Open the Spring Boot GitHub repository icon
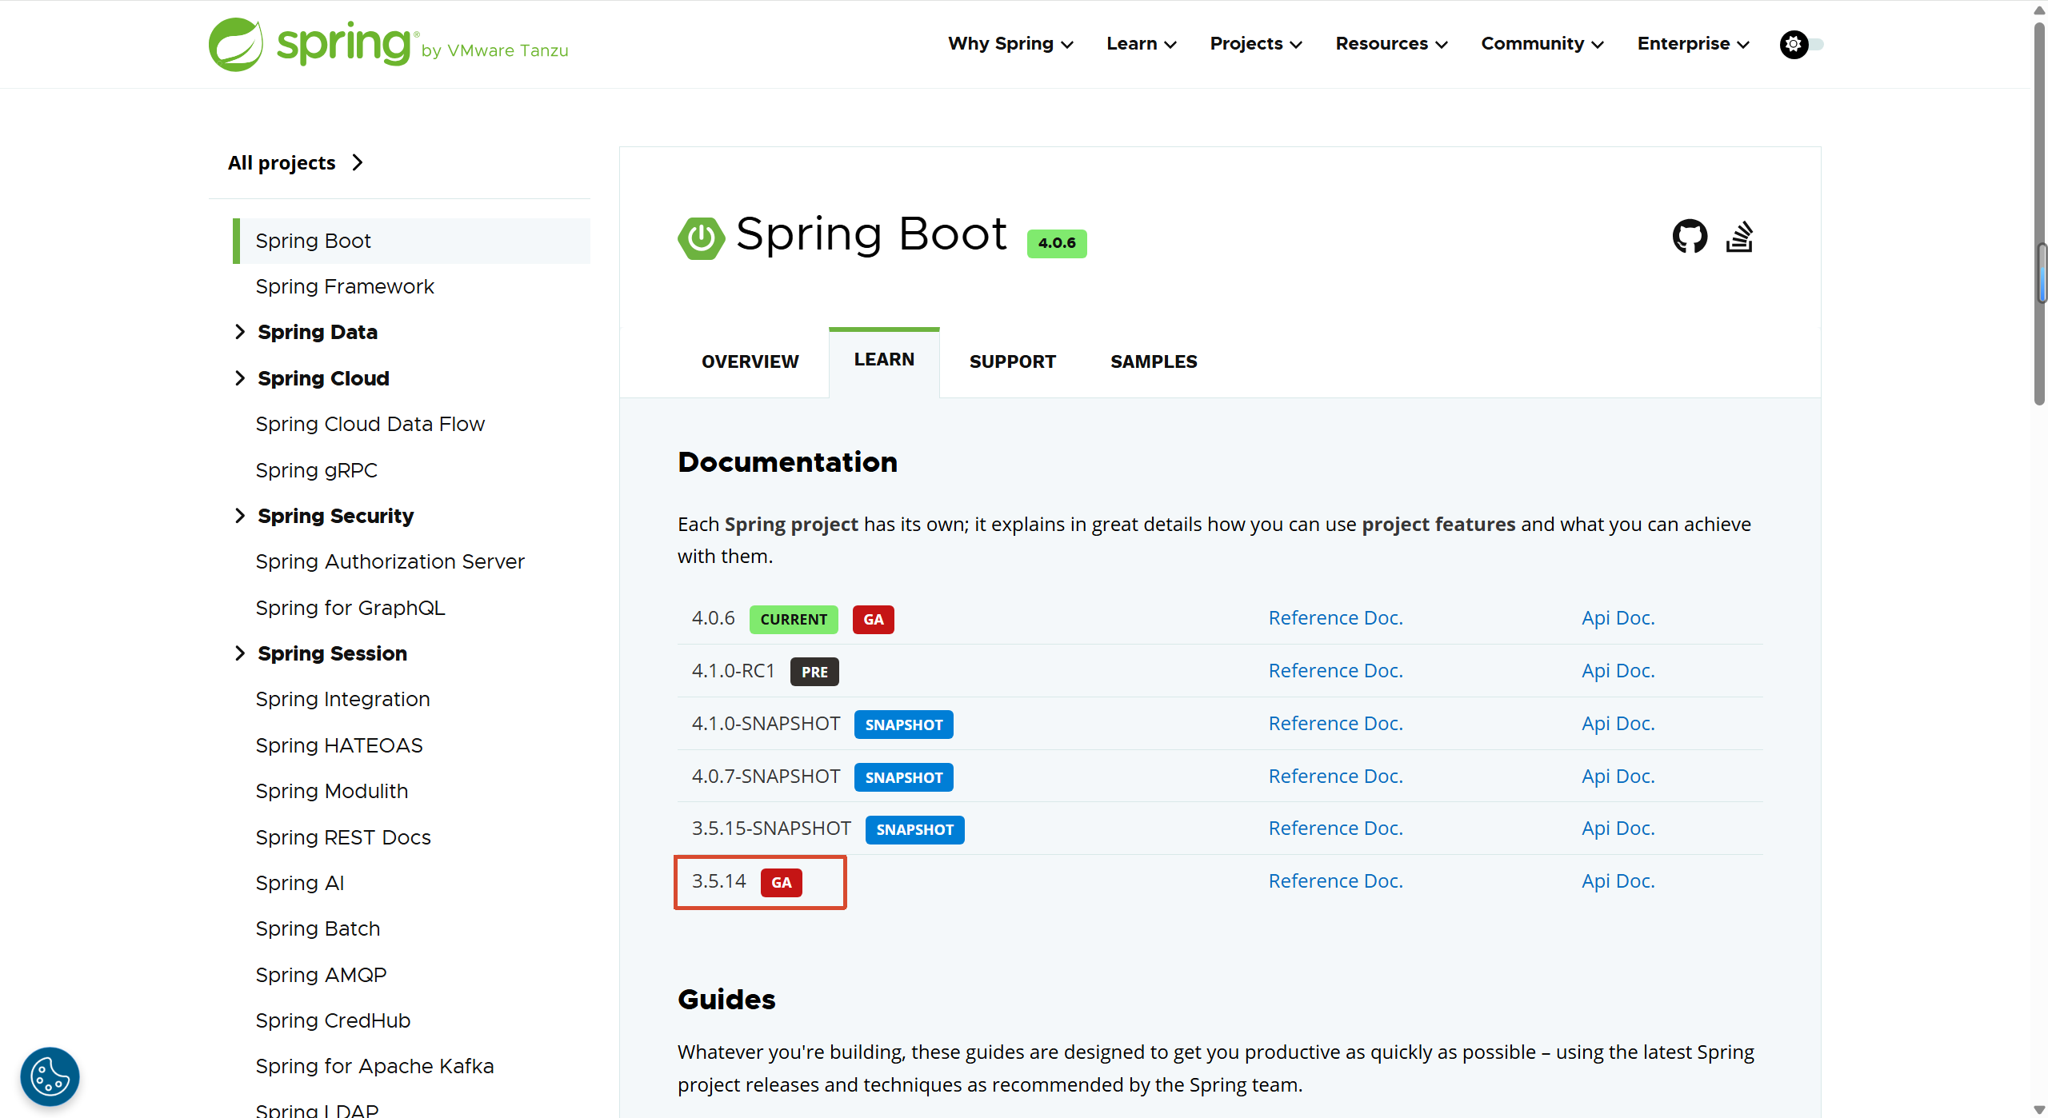 (1689, 237)
